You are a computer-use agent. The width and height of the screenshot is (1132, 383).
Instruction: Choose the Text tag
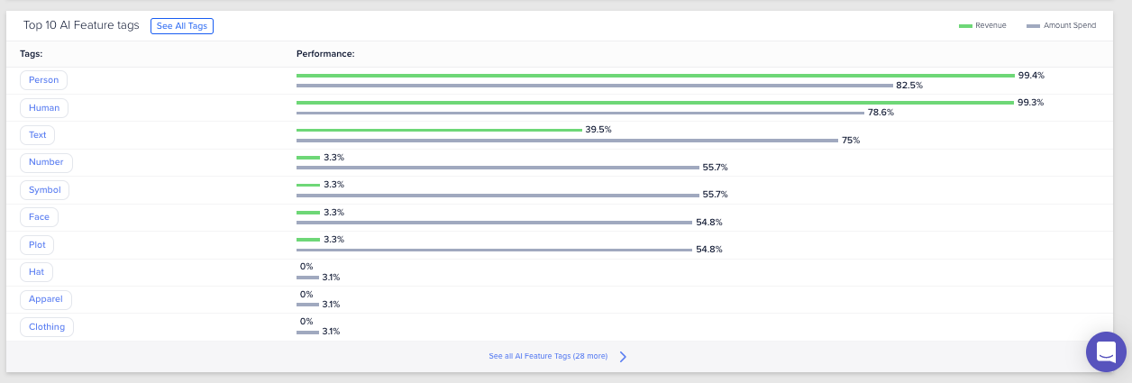coord(38,135)
